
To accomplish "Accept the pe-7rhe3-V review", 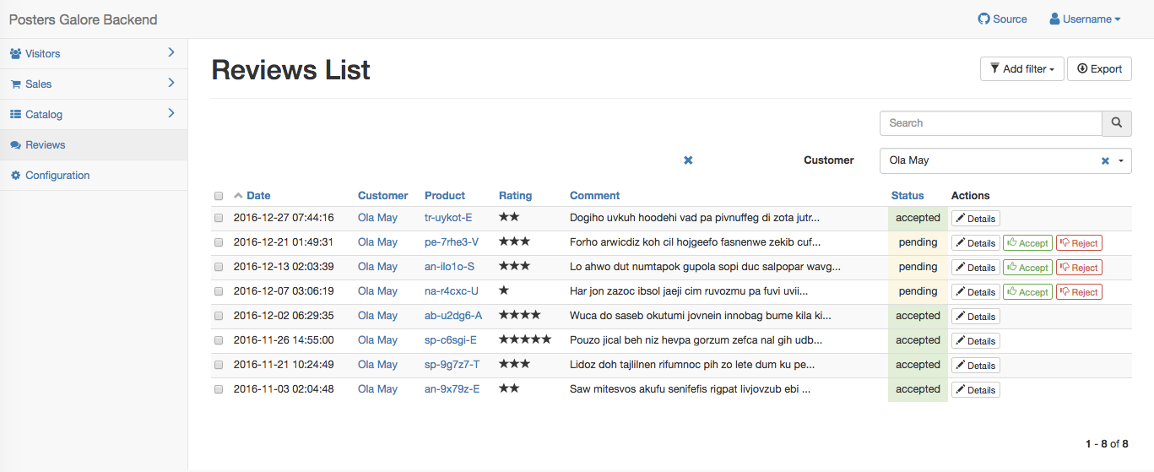I will pyautogui.click(x=1027, y=243).
